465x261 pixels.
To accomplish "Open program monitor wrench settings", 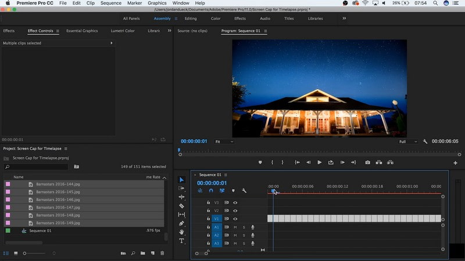I will coord(425,142).
